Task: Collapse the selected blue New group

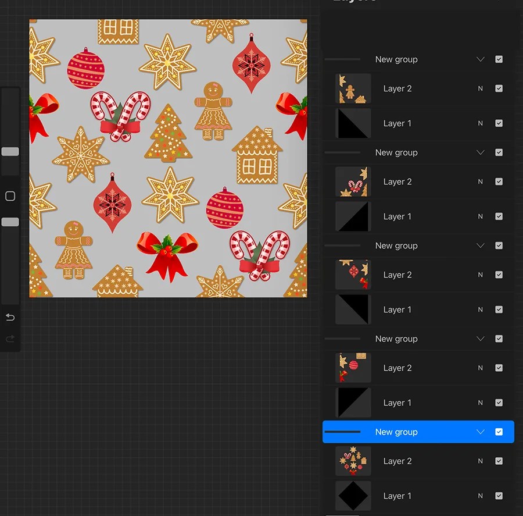Action: pos(481,432)
